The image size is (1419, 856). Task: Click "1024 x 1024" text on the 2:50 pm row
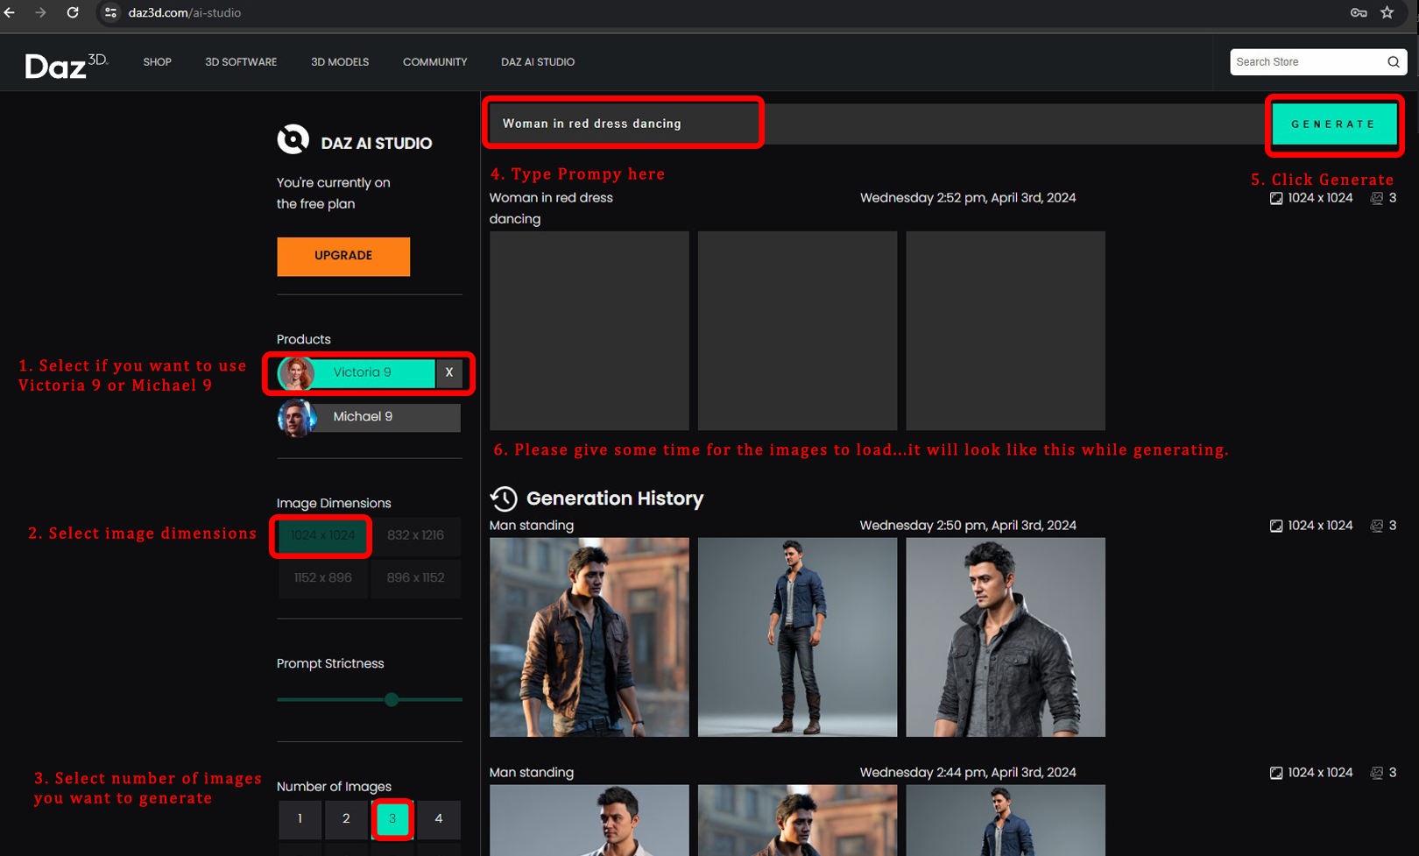click(1320, 526)
